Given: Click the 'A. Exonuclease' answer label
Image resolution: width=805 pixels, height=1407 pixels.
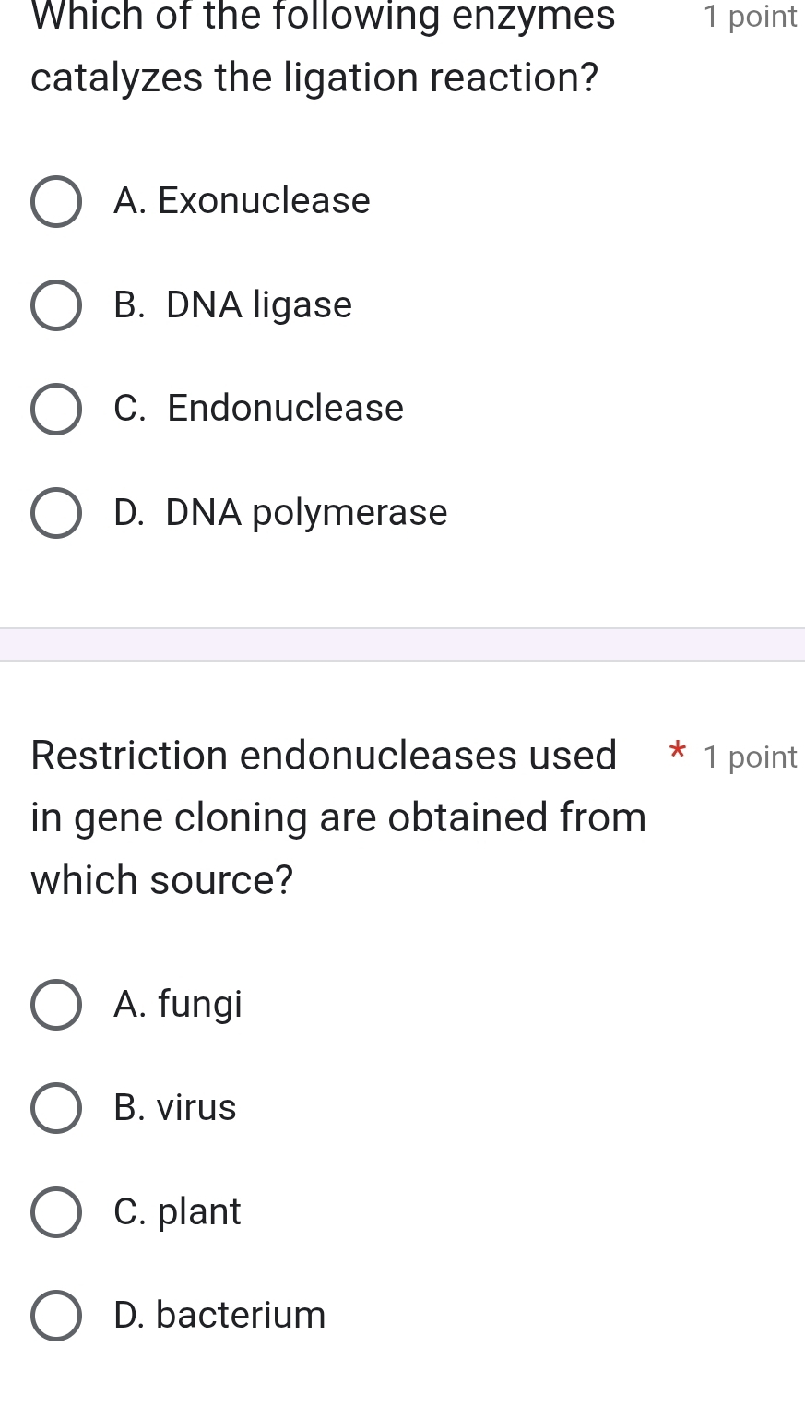Looking at the screenshot, I should 242,201.
